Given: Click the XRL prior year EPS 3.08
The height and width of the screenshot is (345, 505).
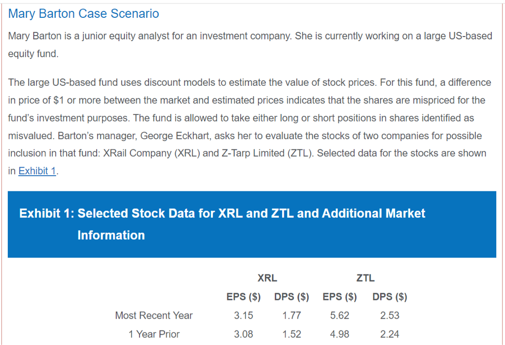Looking at the screenshot, I should click(x=243, y=334).
